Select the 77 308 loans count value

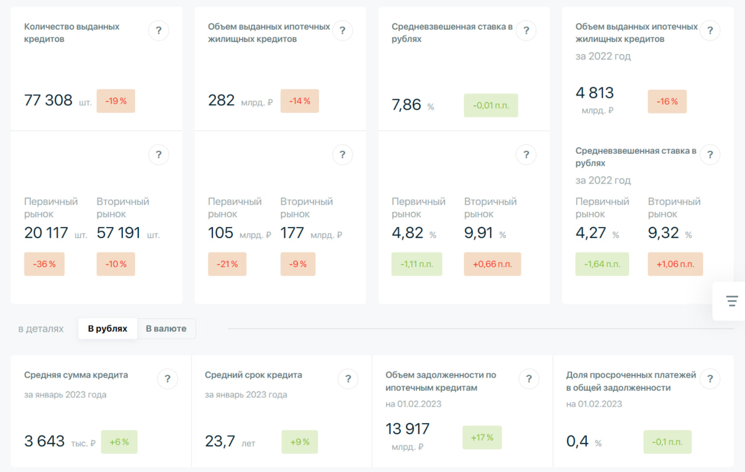tap(48, 100)
